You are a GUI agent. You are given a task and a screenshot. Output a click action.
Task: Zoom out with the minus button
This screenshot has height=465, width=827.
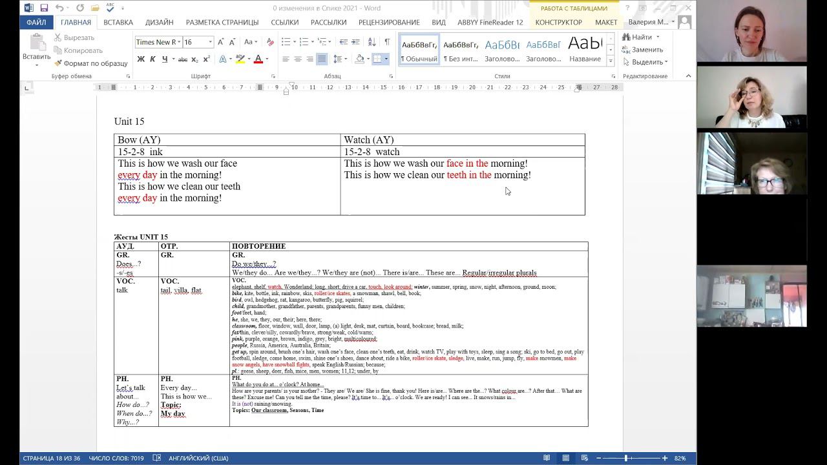(598, 458)
